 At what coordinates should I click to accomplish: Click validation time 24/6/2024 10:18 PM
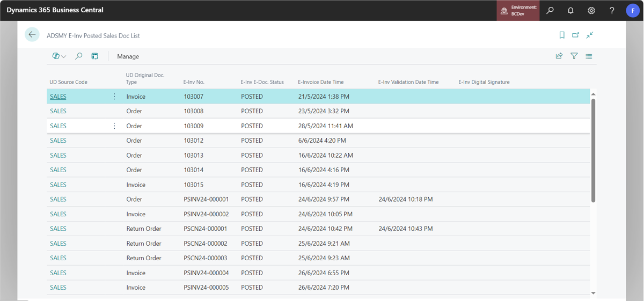(x=406, y=199)
